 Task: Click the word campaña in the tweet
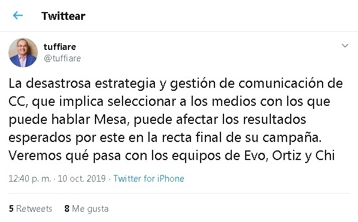point(290,138)
